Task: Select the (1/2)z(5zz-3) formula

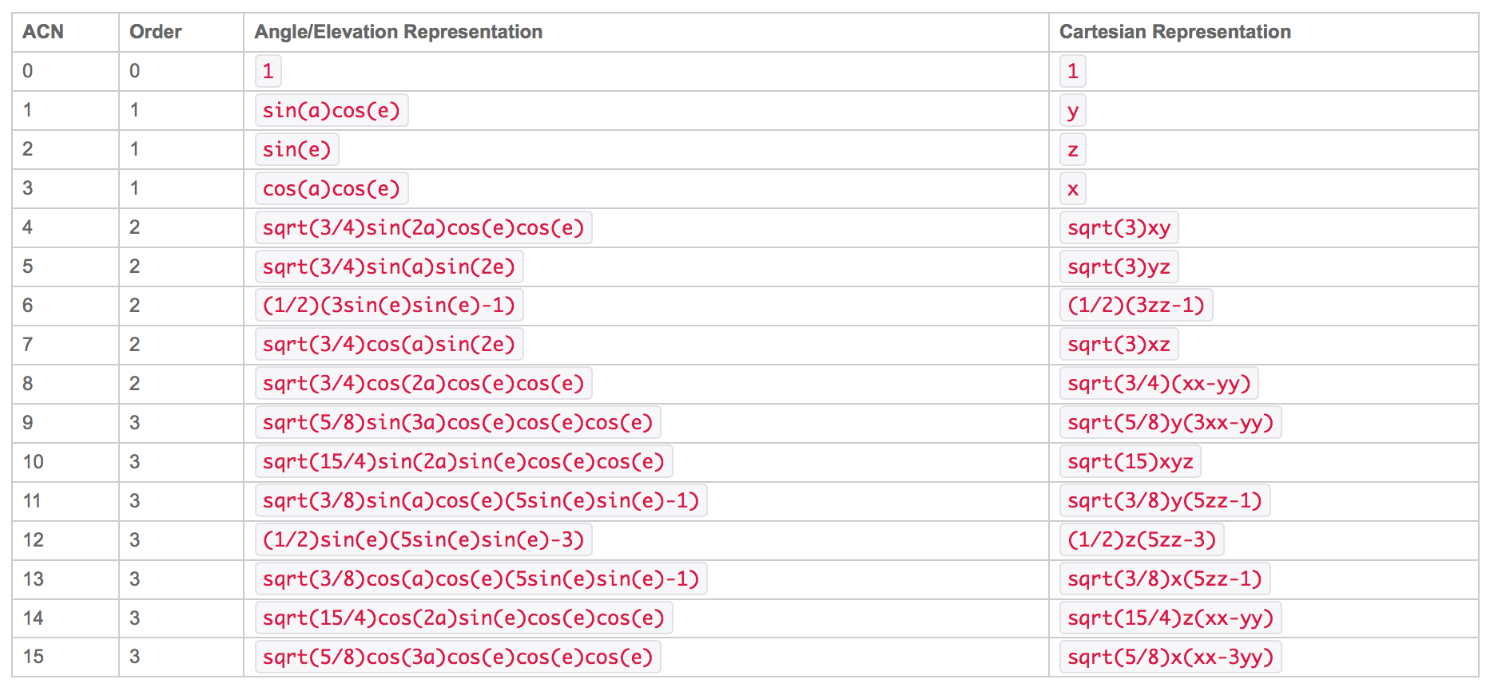Action: tap(1142, 539)
